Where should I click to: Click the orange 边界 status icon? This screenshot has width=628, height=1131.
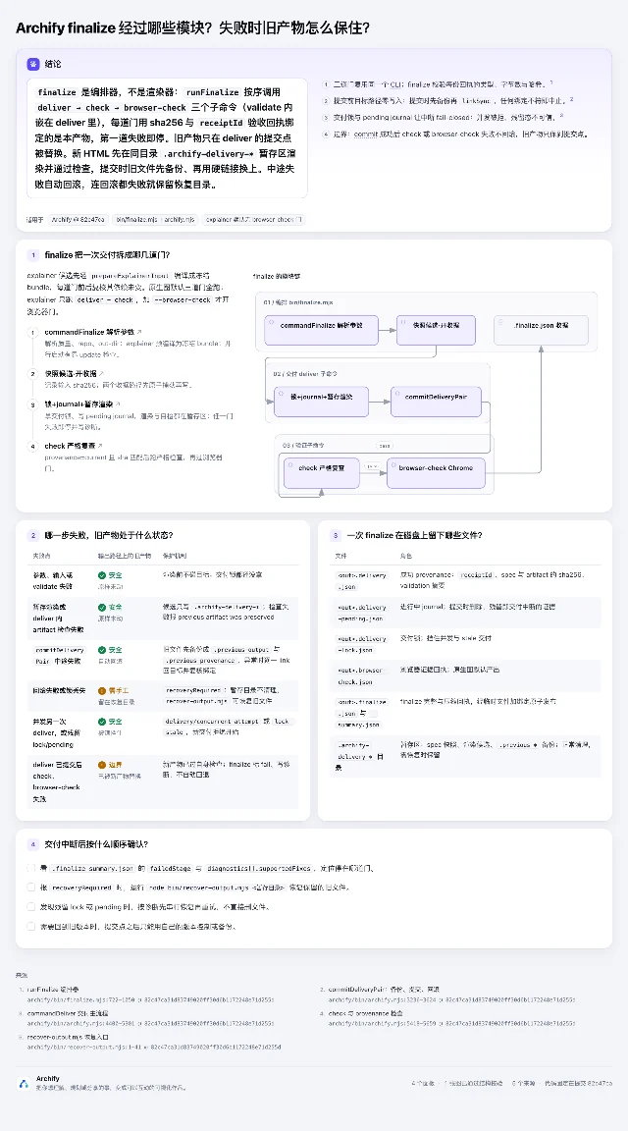[102, 764]
